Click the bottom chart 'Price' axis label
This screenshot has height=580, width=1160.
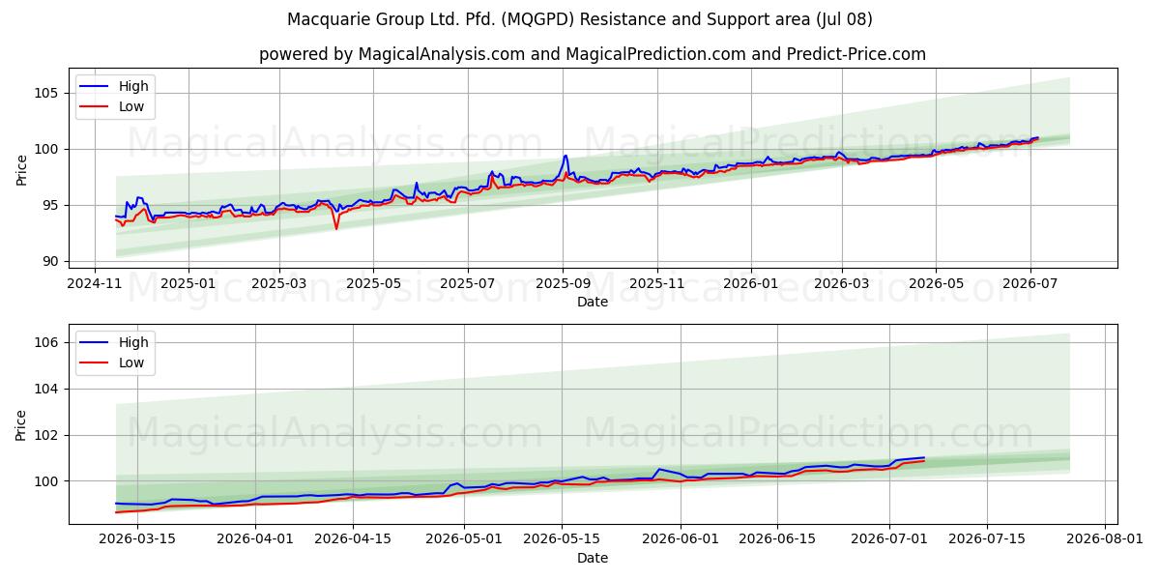[22, 424]
